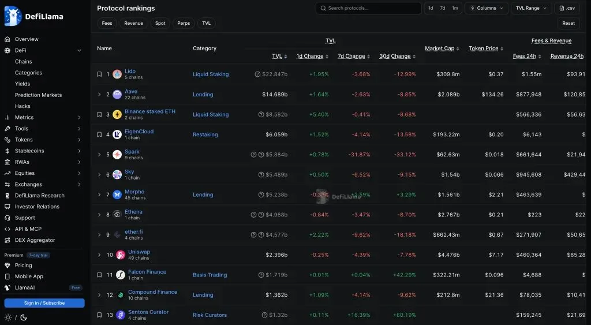Click Lido TVL info question icon

click(x=257, y=74)
